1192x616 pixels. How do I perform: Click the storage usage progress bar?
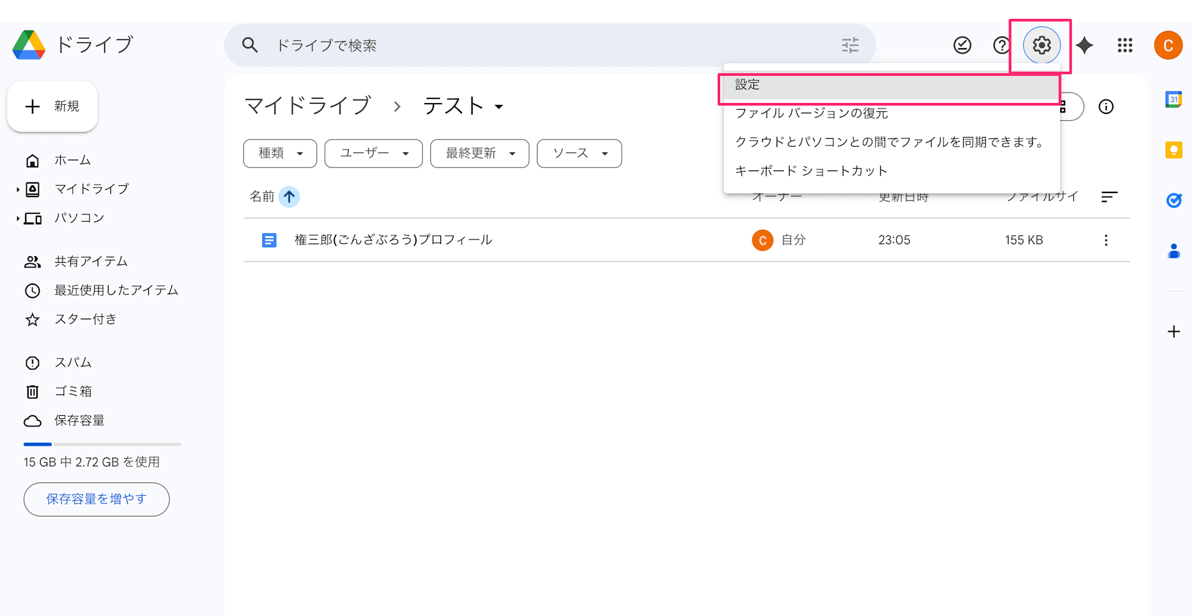click(101, 444)
